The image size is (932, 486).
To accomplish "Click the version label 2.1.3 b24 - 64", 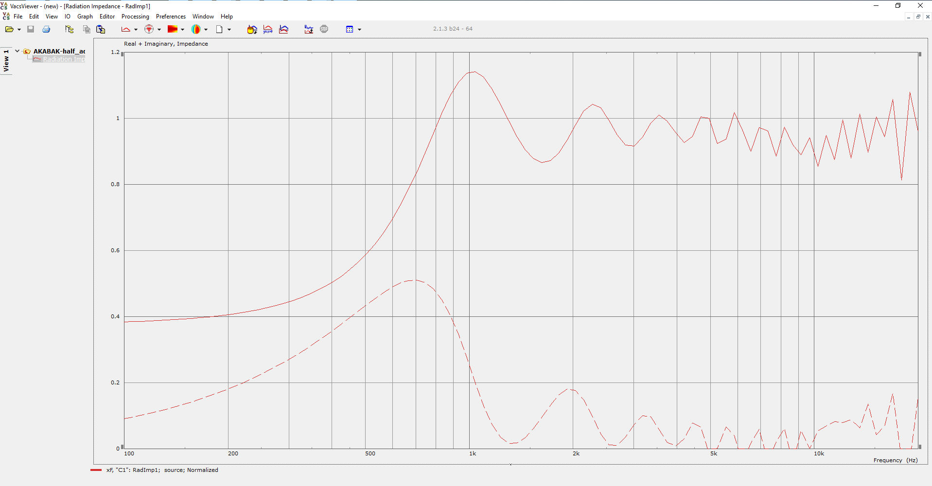I will click(453, 29).
